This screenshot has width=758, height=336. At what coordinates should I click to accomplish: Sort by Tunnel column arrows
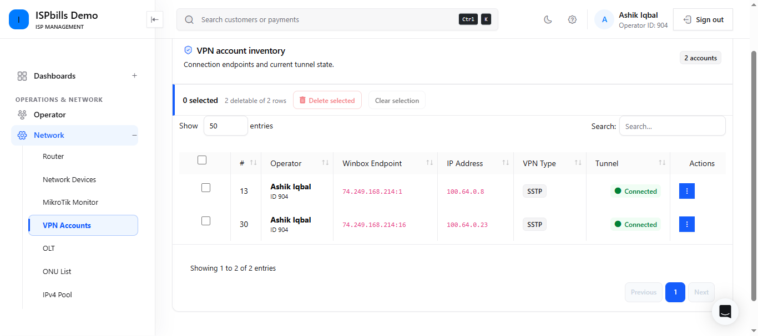[662, 163]
